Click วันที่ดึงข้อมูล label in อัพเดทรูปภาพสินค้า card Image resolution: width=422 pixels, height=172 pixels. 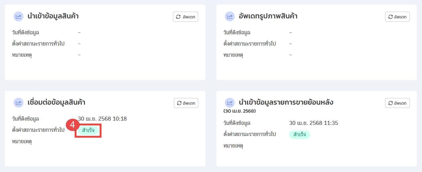(237, 32)
